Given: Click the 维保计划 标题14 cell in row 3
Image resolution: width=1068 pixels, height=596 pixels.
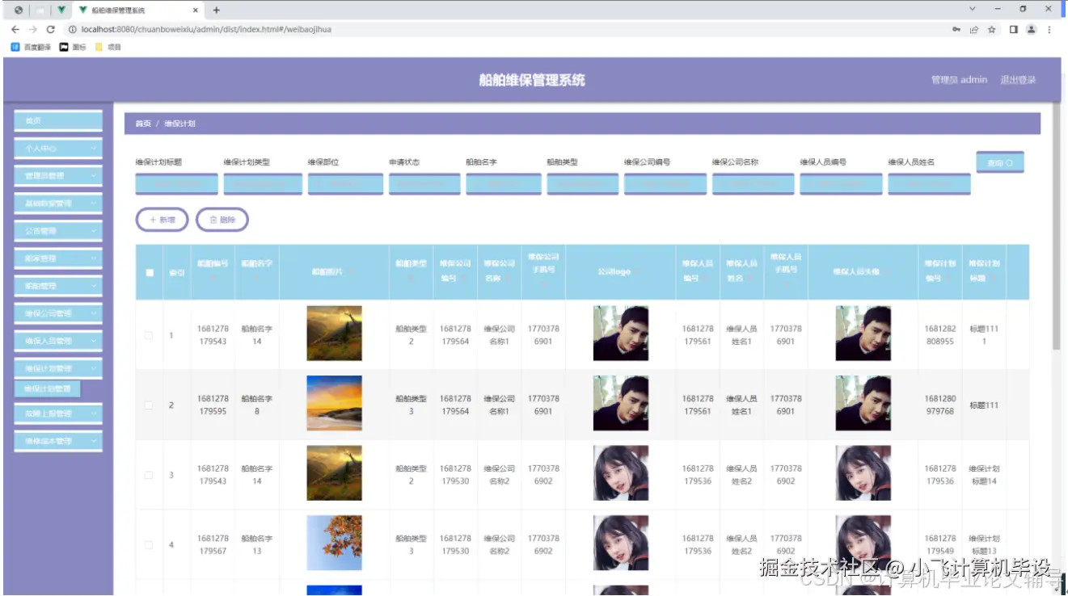Looking at the screenshot, I should (x=984, y=475).
